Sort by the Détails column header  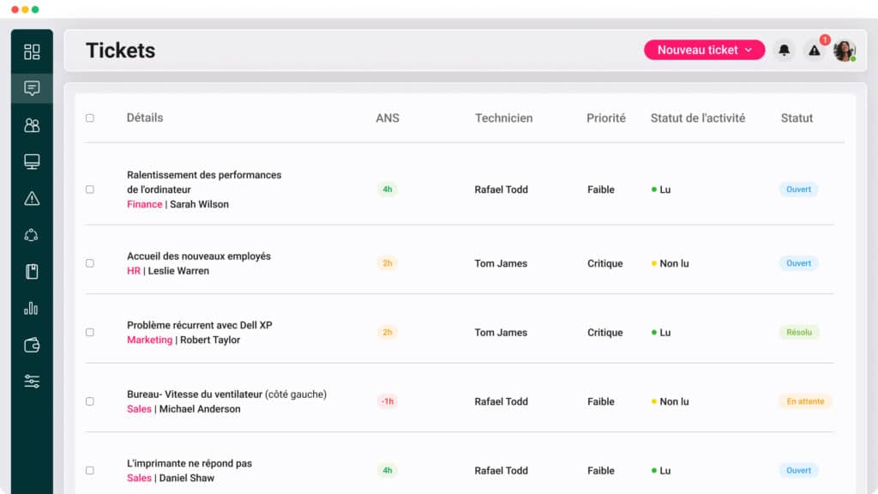(144, 117)
